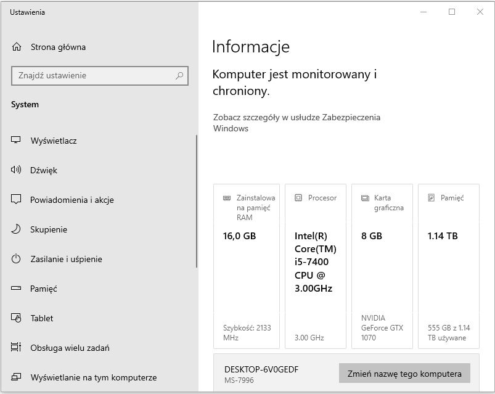Click the NVIDIA GeForce GTX 1070 label

tap(382, 327)
